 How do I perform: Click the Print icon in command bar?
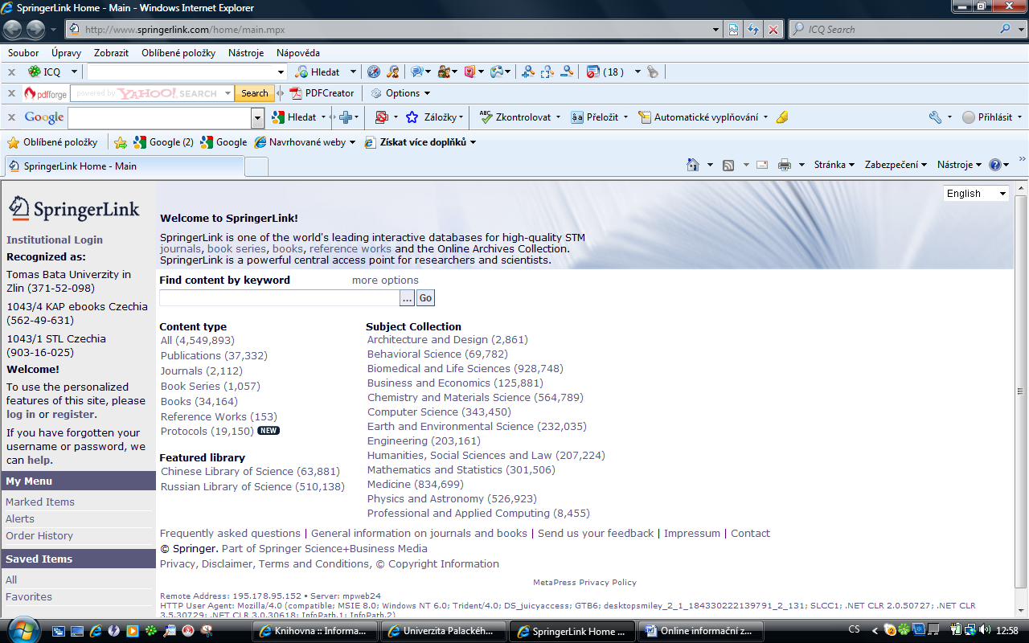click(784, 165)
